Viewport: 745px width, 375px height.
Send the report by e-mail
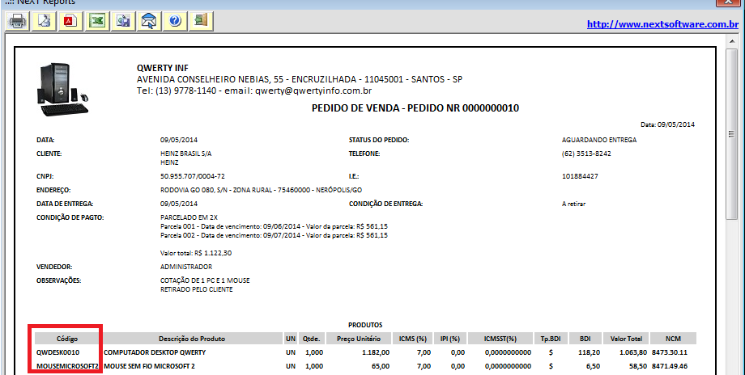point(149,21)
